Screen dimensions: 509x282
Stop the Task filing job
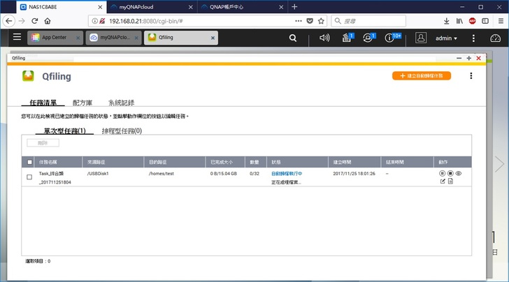(450, 173)
